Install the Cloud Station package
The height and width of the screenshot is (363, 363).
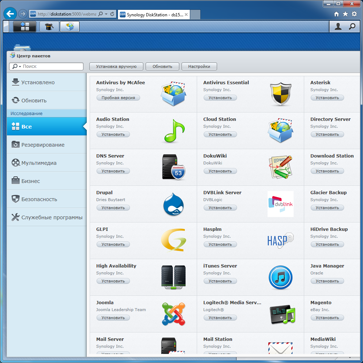pyautogui.click(x=220, y=134)
